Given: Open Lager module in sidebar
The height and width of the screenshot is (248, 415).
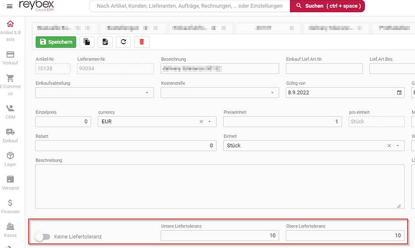Looking at the screenshot, I should (10, 159).
